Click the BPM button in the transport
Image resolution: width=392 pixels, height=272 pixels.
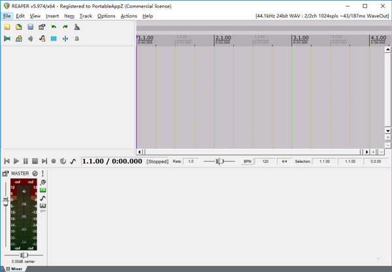click(248, 161)
